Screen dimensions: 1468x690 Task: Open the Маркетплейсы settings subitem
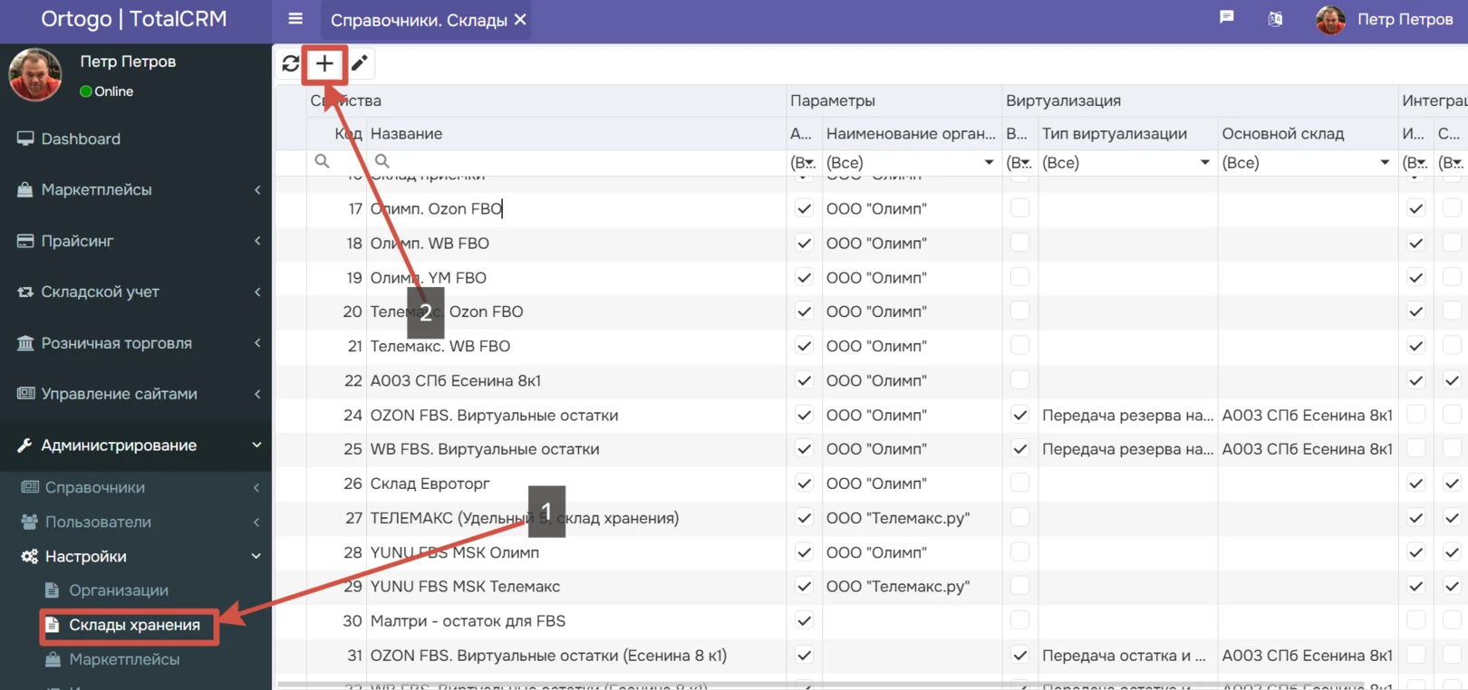coord(124,659)
